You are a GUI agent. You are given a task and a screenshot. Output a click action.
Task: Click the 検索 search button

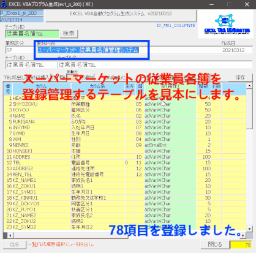point(69,34)
